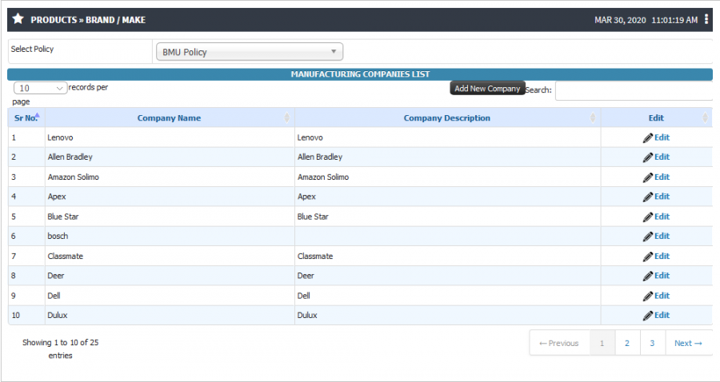Sort by the Sr No. column arrow
This screenshot has width=720, height=382.
[x=38, y=115]
